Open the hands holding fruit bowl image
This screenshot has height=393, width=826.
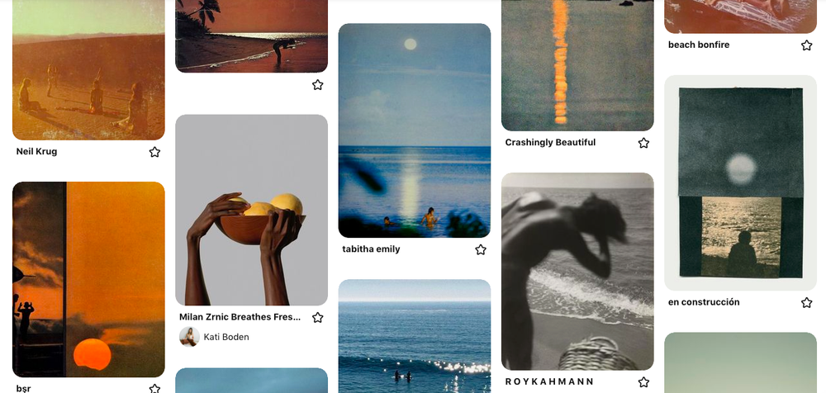(x=251, y=210)
